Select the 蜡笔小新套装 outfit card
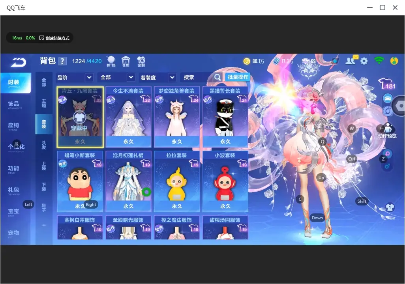 pos(80,181)
